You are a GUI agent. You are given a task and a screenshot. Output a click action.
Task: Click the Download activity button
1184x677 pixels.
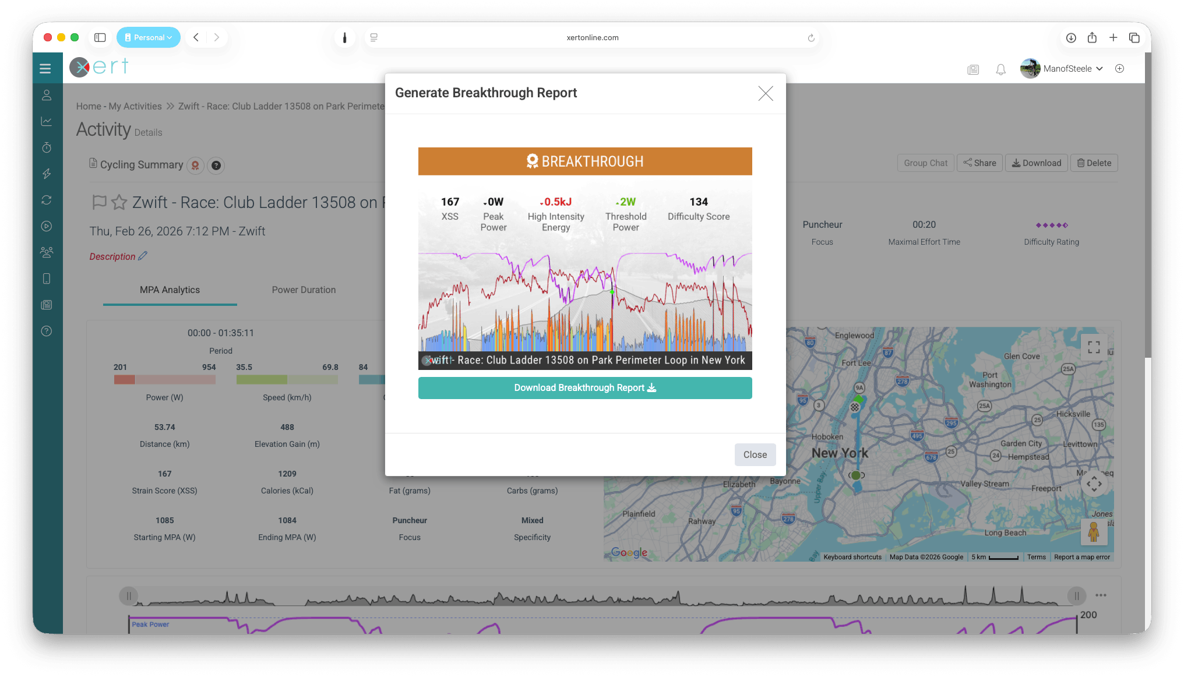tap(1036, 163)
